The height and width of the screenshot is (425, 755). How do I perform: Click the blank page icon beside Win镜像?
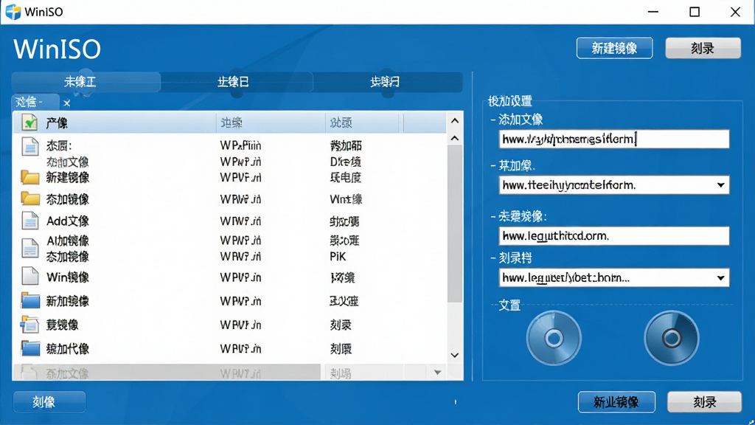(x=29, y=276)
